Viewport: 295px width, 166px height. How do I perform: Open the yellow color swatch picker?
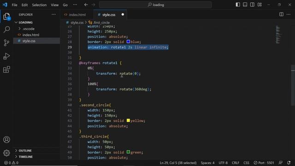[128, 120]
